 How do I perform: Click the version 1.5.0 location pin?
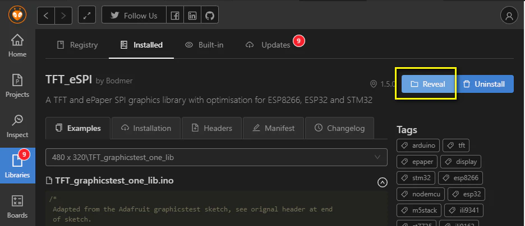click(x=374, y=84)
